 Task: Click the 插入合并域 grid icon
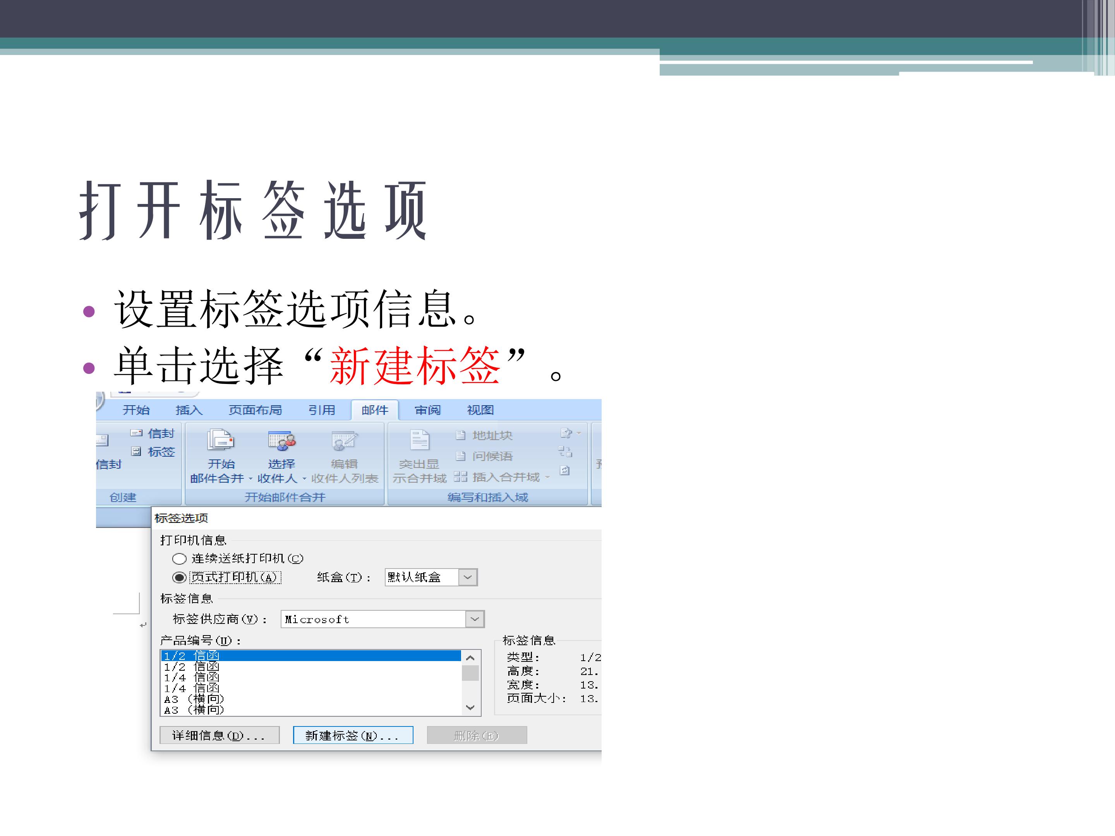460,477
